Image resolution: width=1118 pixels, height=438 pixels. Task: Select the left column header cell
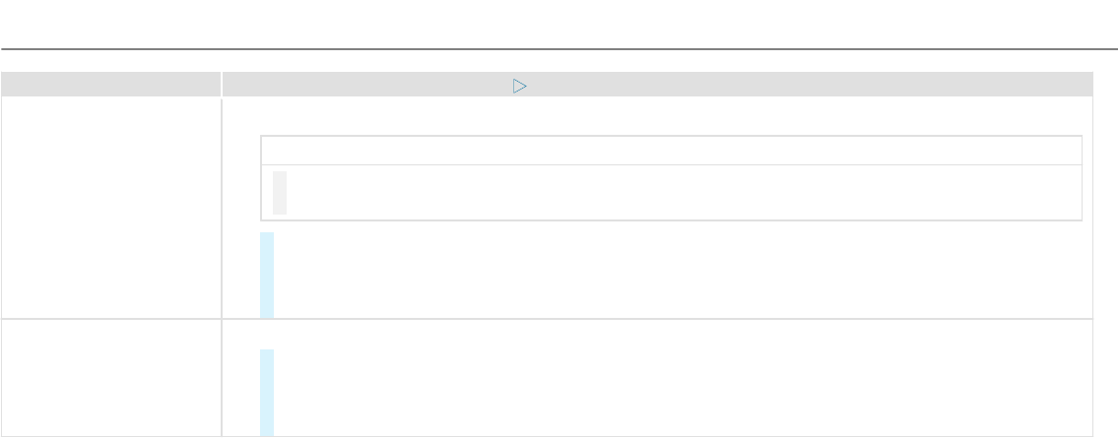coord(110,86)
